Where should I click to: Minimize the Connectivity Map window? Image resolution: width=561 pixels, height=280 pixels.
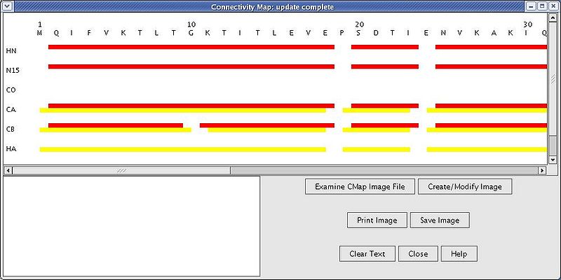click(531, 6)
